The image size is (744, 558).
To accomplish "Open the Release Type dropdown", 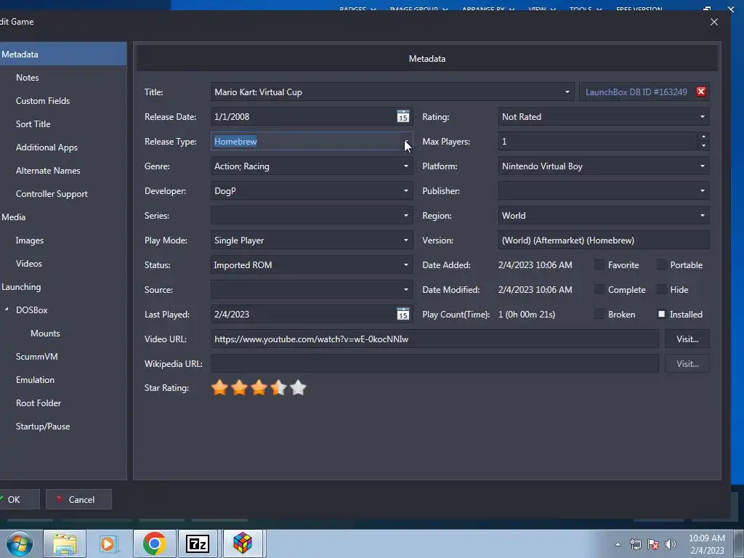I will (x=406, y=142).
